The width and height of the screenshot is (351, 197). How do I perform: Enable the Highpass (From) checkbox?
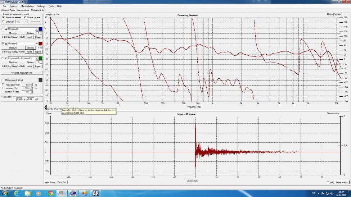pyautogui.click(x=3, y=85)
